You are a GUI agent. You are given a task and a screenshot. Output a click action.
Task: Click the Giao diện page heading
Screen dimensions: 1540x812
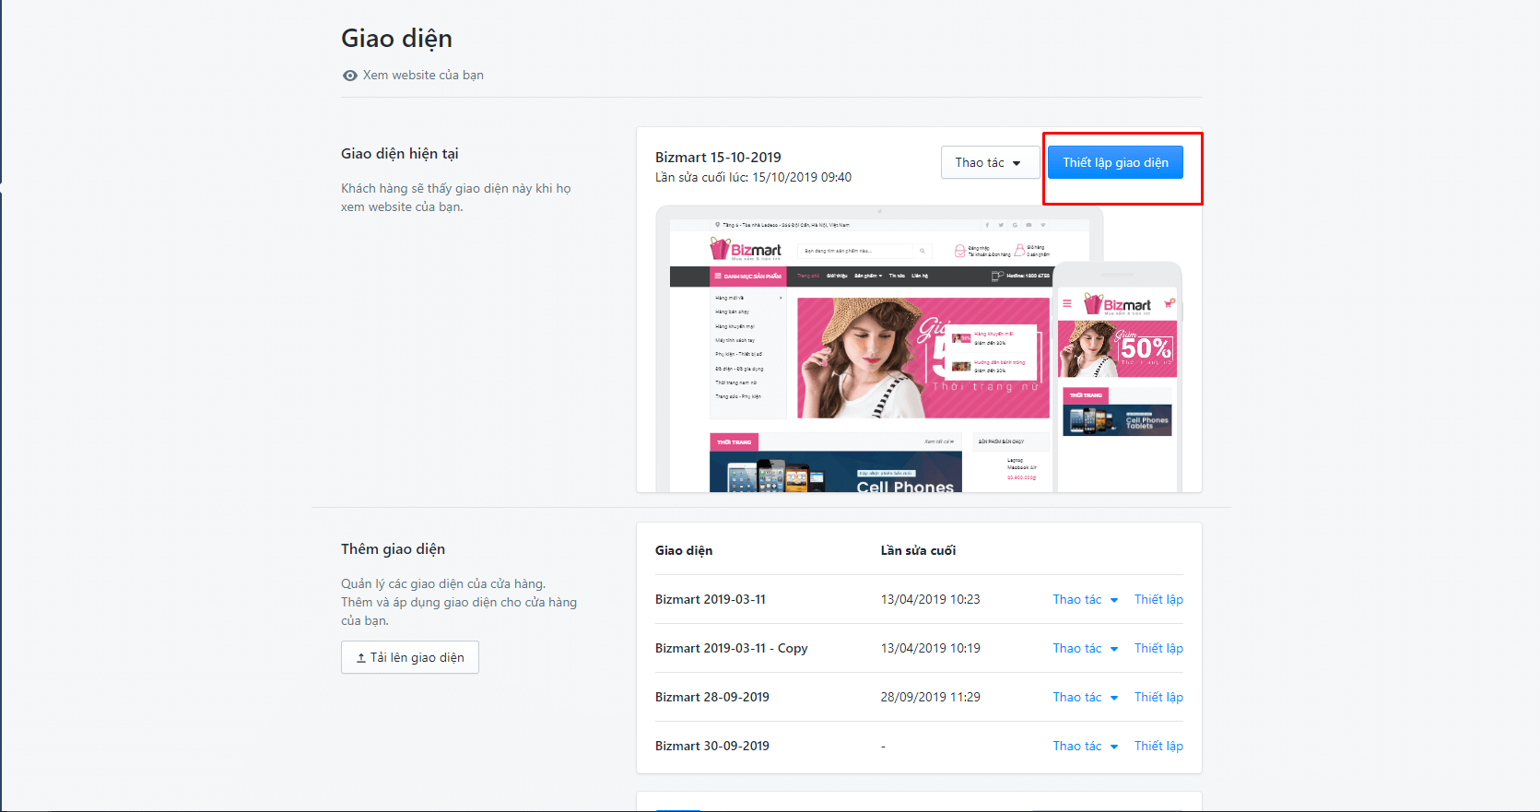click(396, 39)
